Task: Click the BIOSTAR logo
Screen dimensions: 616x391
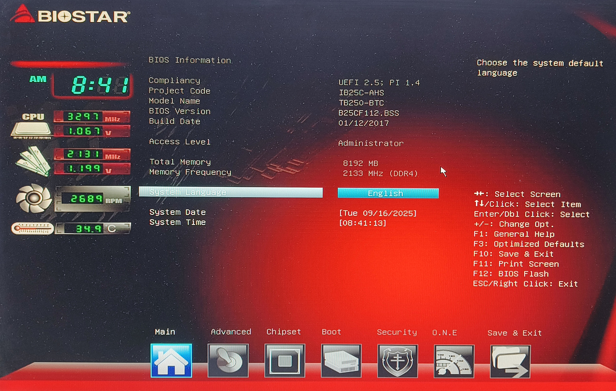Action: [71, 15]
